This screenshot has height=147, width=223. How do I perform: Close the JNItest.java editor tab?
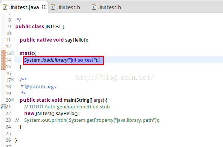(x=44, y=7)
